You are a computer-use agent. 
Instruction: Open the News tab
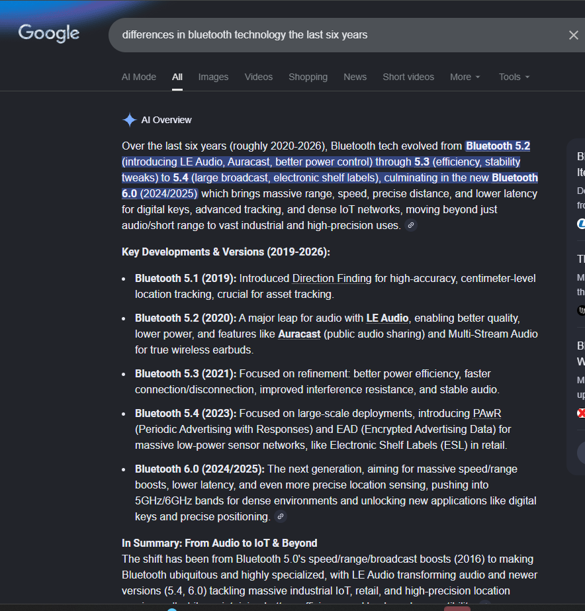355,77
